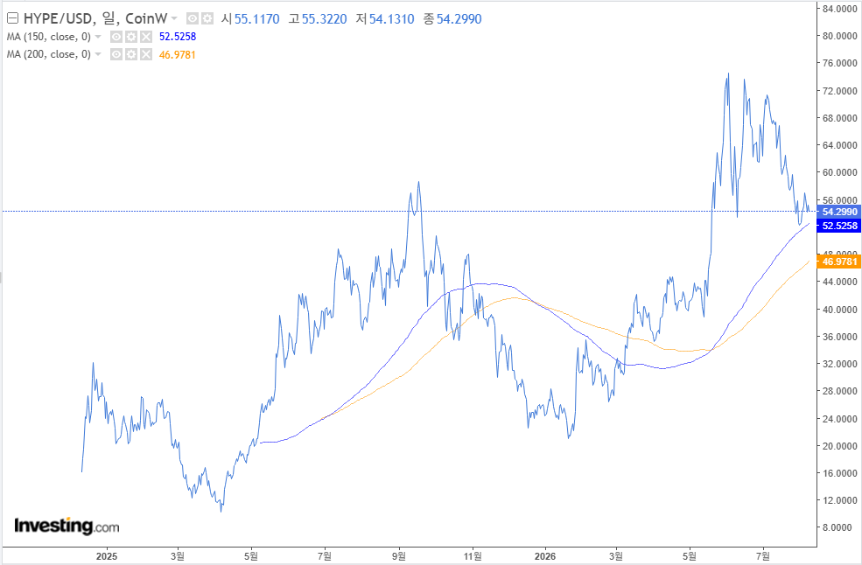Click the orange MA value 46.9781 in legend
The width and height of the screenshot is (862, 565).
tap(178, 54)
